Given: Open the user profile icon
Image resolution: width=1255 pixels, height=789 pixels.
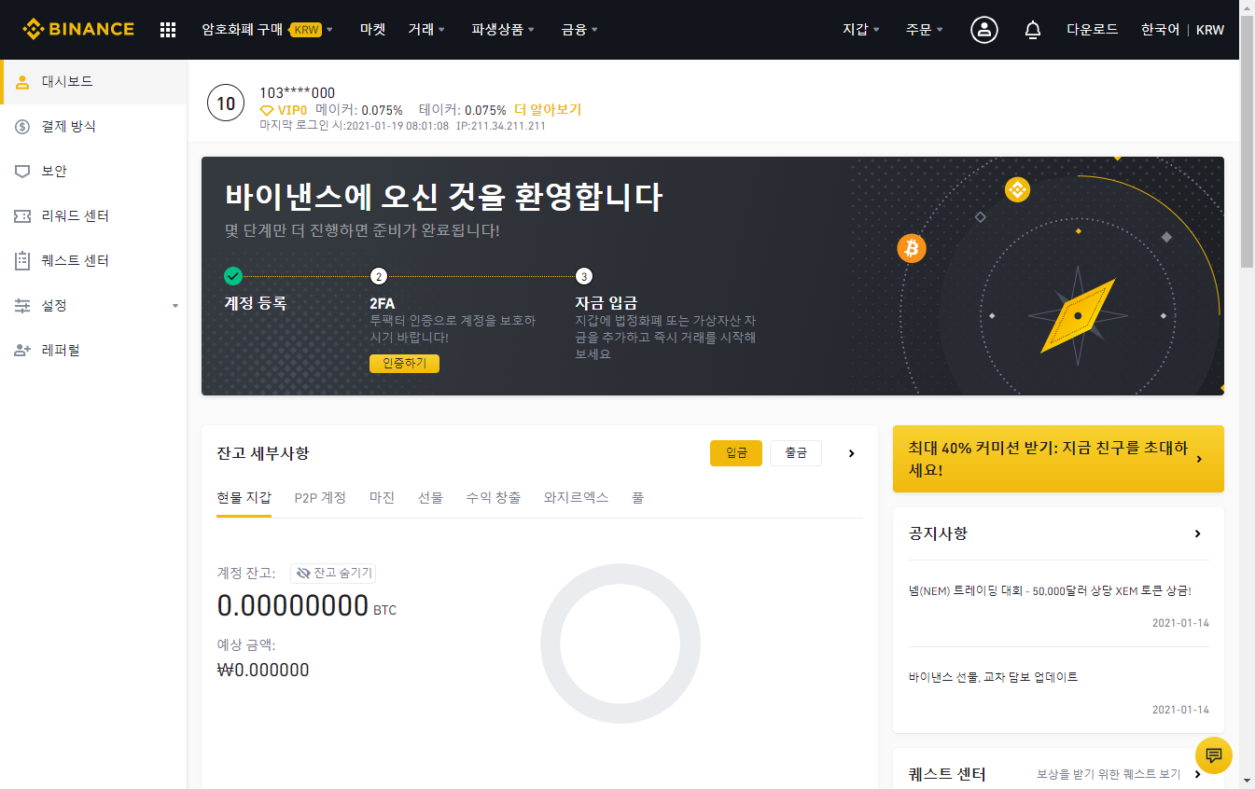Looking at the screenshot, I should click(x=983, y=30).
